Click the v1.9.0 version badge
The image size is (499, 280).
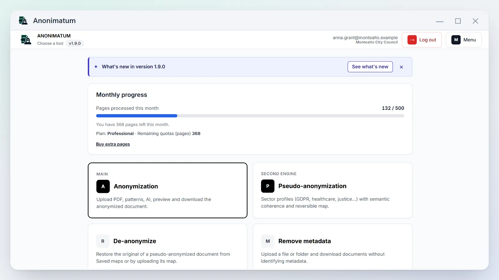coord(75,44)
